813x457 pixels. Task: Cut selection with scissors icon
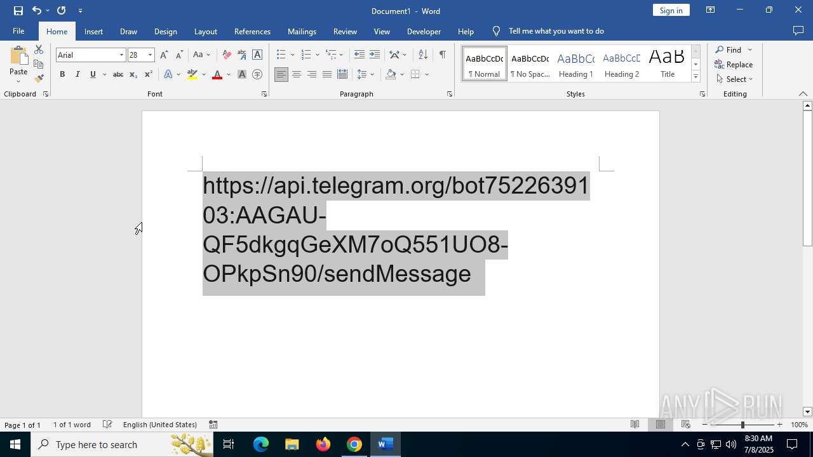pyautogui.click(x=39, y=50)
